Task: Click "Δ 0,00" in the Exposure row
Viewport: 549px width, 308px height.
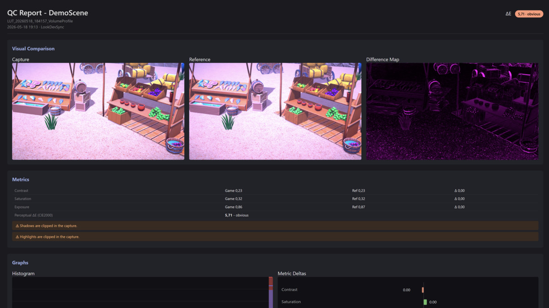Action: click(x=459, y=207)
